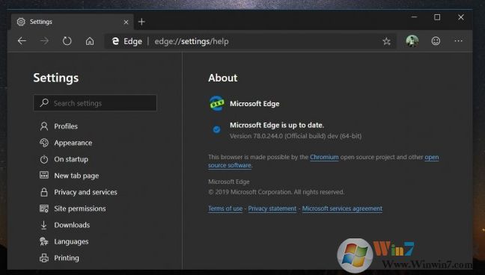The height and width of the screenshot is (275, 485).
Task: Click the Appearance palette icon
Action: [44, 143]
